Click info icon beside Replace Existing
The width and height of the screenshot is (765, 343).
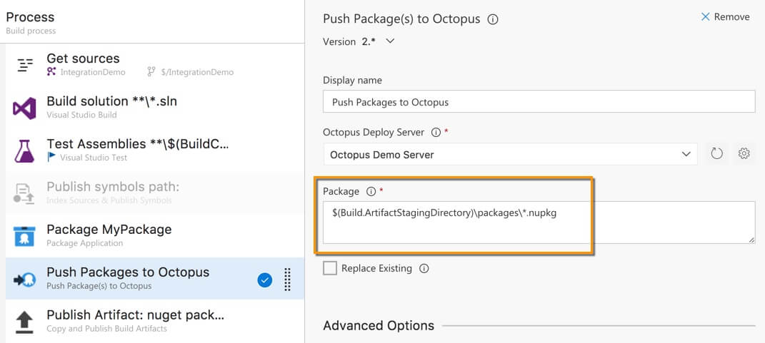click(424, 268)
